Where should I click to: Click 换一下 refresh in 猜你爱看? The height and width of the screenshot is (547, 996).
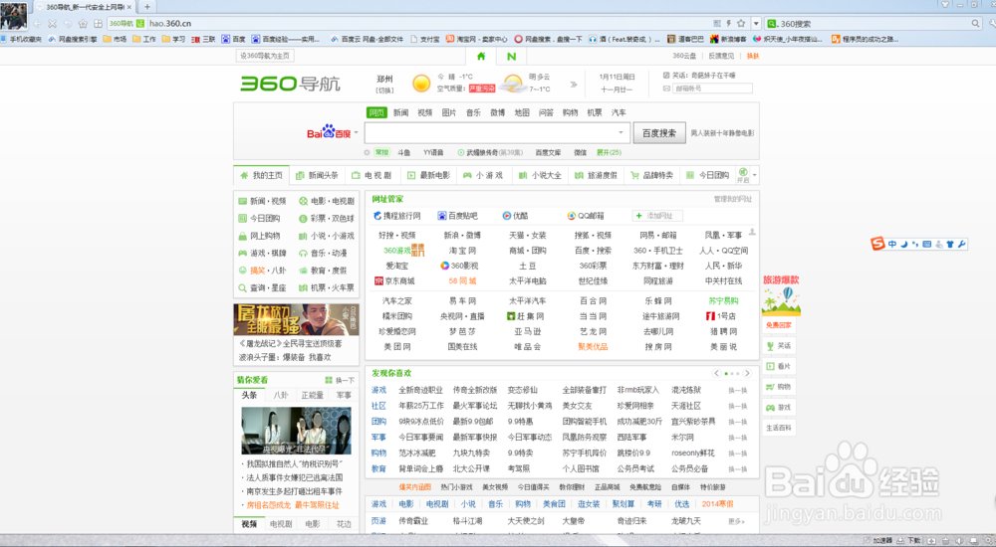point(340,380)
